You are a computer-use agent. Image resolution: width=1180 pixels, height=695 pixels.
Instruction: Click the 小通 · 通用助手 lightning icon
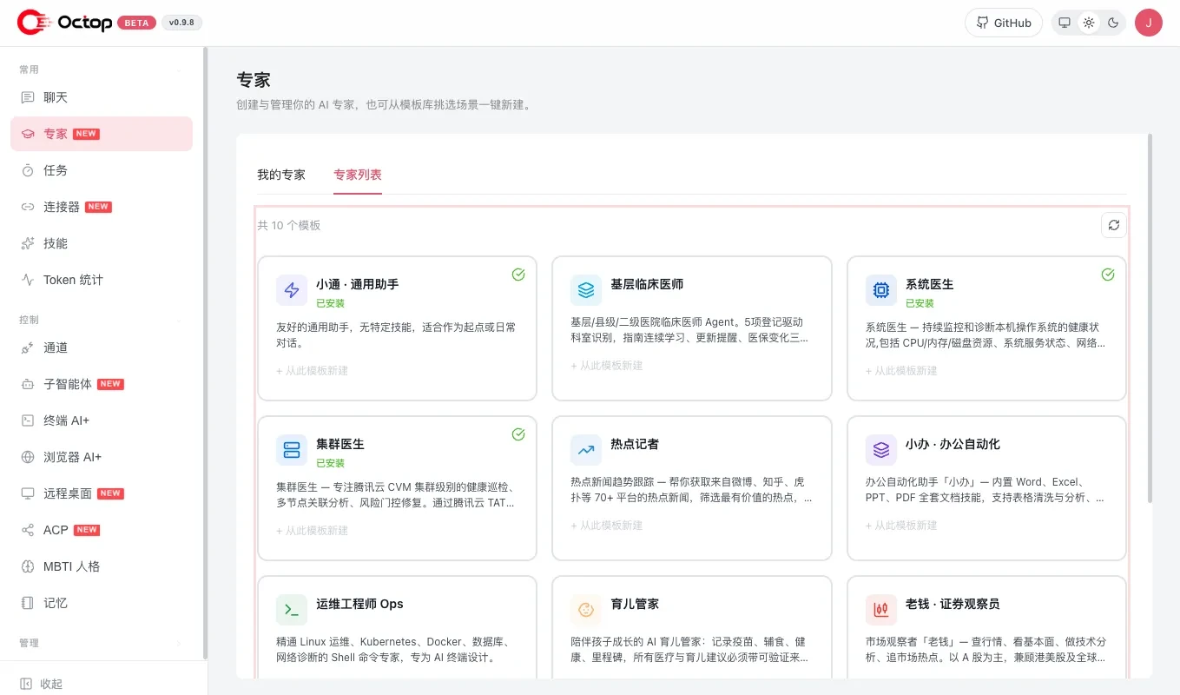(292, 290)
